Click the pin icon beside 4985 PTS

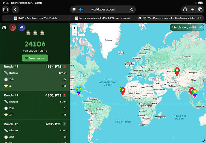click(65, 124)
